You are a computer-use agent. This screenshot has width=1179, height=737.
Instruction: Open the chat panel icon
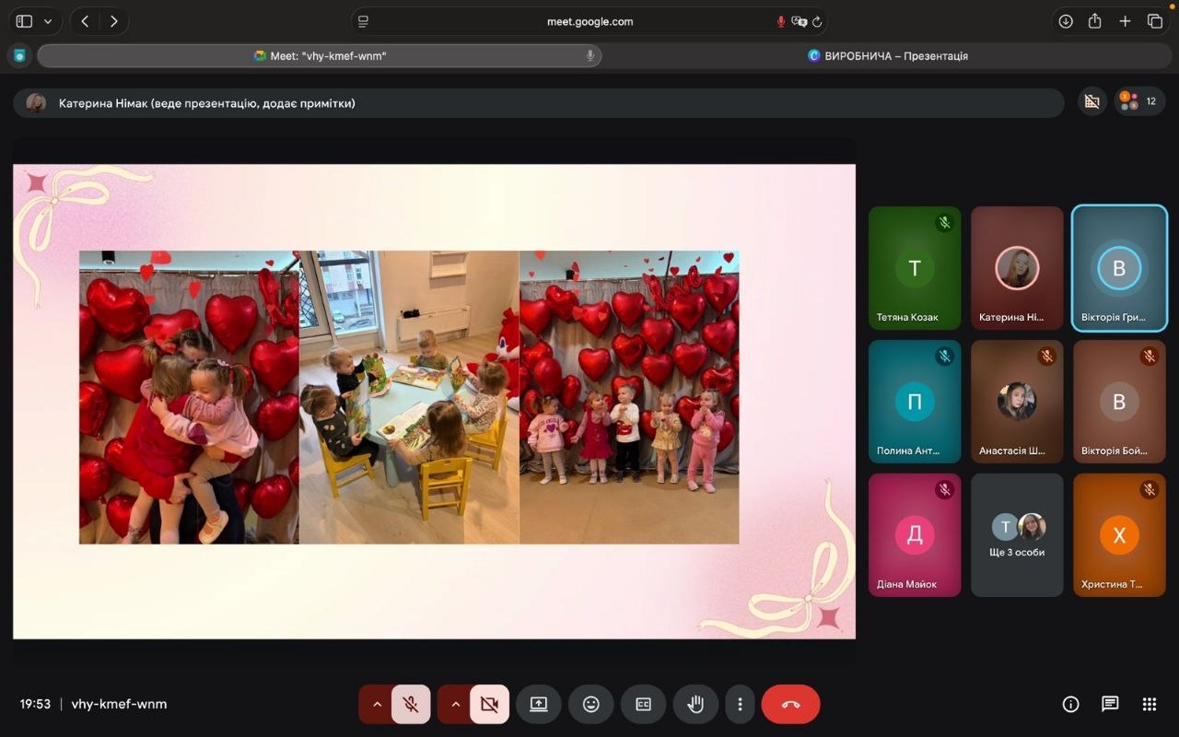[x=1110, y=704]
